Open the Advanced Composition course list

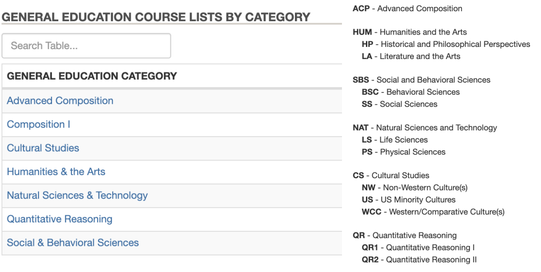tap(60, 101)
